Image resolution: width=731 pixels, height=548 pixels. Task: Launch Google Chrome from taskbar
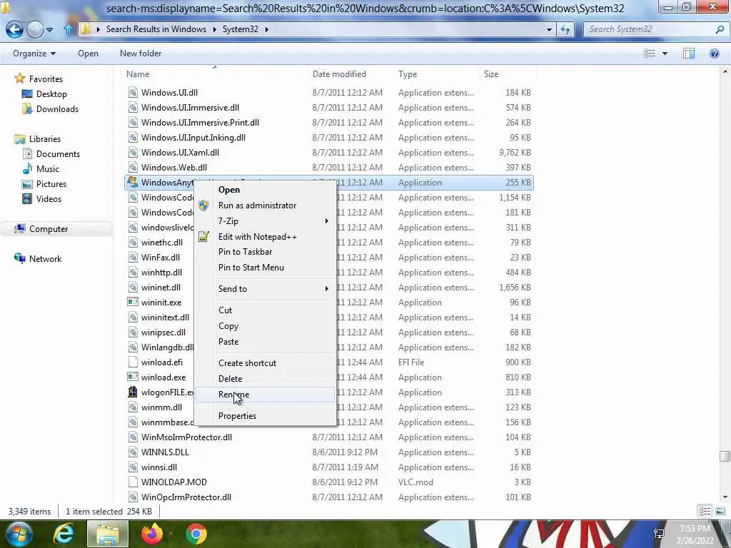pyautogui.click(x=196, y=534)
